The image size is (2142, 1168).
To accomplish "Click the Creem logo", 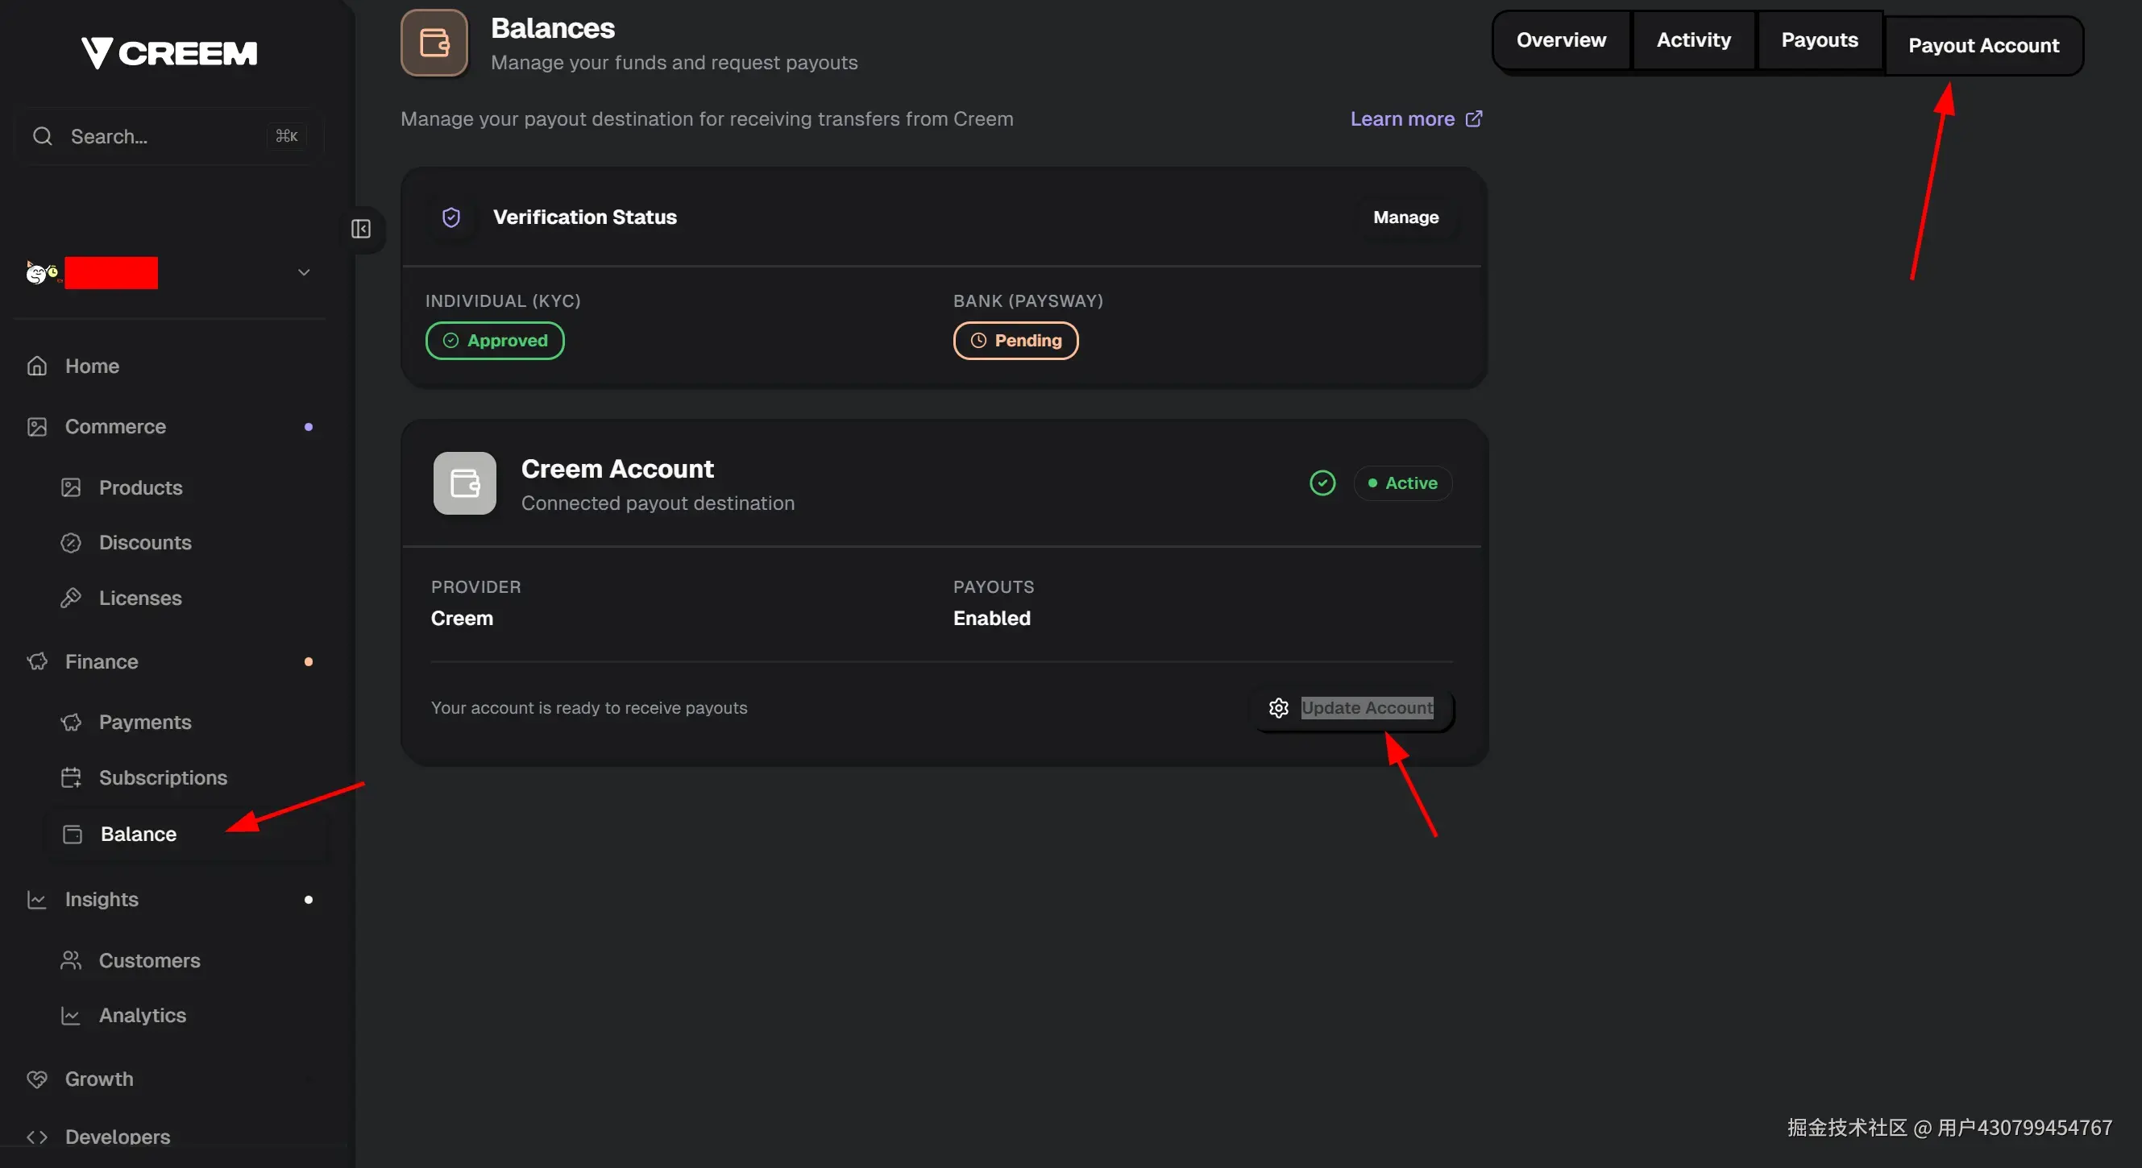I will pos(169,52).
